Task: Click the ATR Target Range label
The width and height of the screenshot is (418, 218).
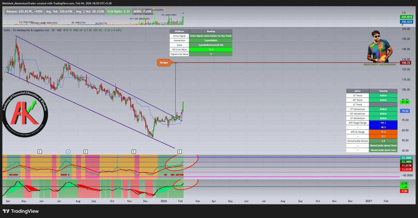Action: click(x=357, y=123)
